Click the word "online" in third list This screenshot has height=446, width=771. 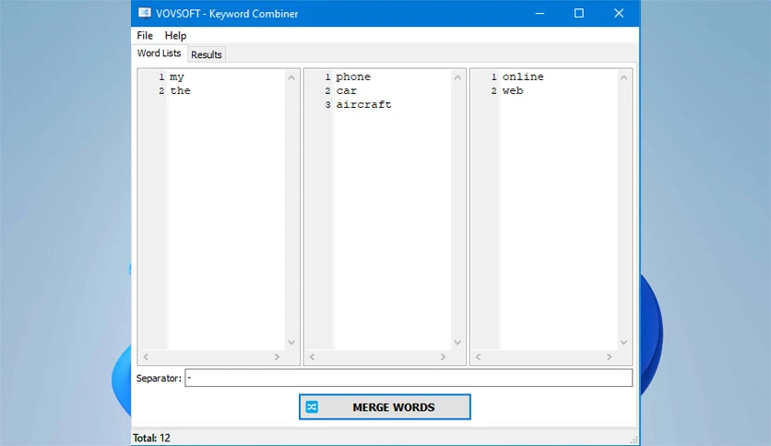(x=523, y=76)
